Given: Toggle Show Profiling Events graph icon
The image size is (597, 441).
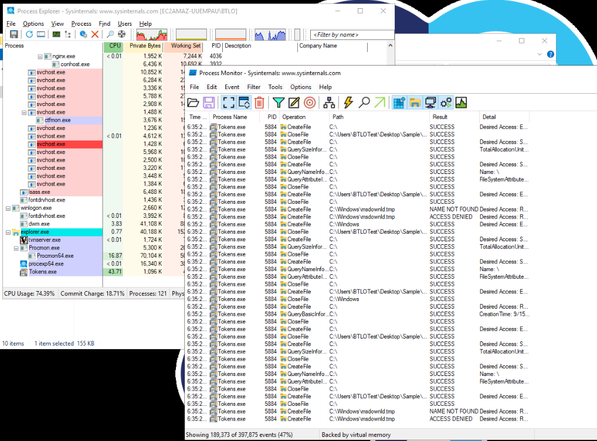Looking at the screenshot, I should [461, 102].
